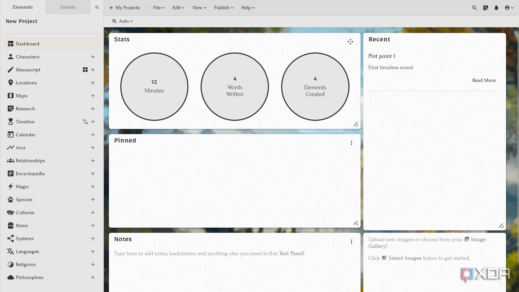Open the File menu
The width and height of the screenshot is (519, 292).
(x=159, y=8)
